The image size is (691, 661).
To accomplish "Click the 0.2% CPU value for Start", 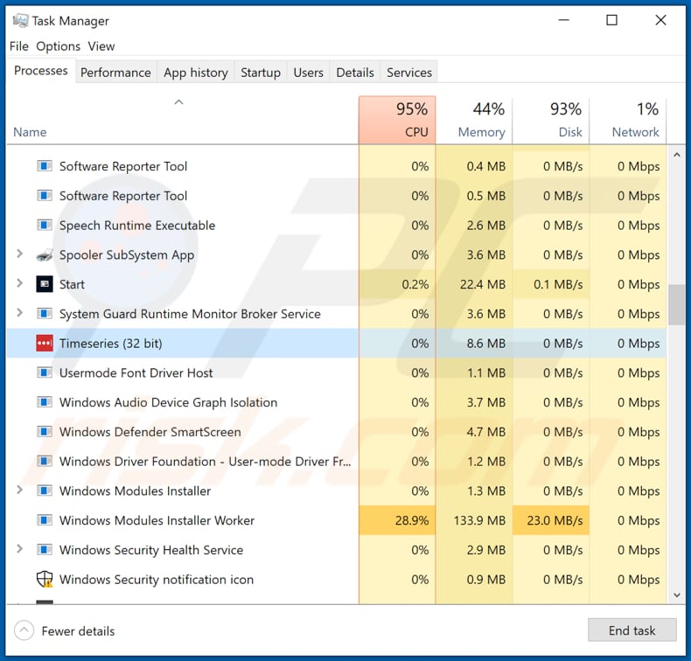I will (415, 284).
